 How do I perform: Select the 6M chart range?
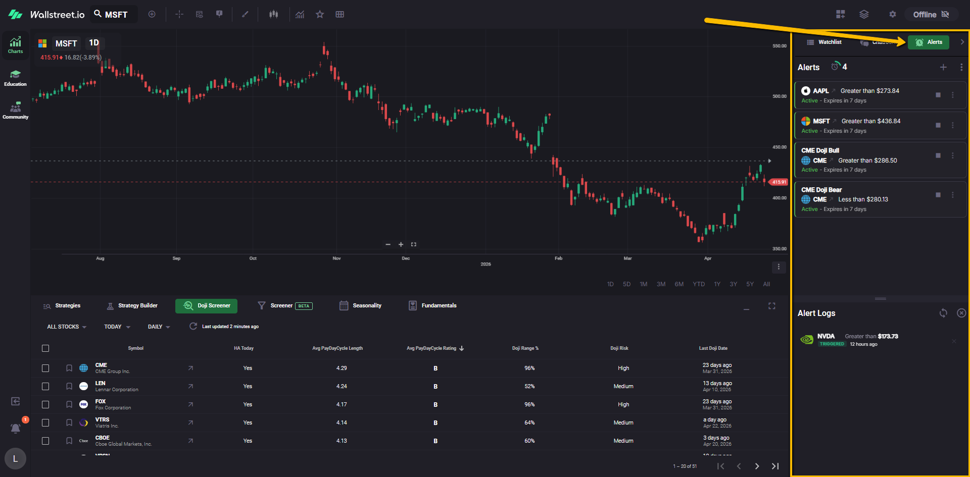[x=679, y=284]
